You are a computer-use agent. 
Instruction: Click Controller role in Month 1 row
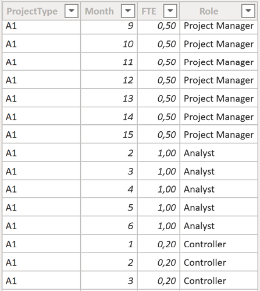click(x=205, y=244)
